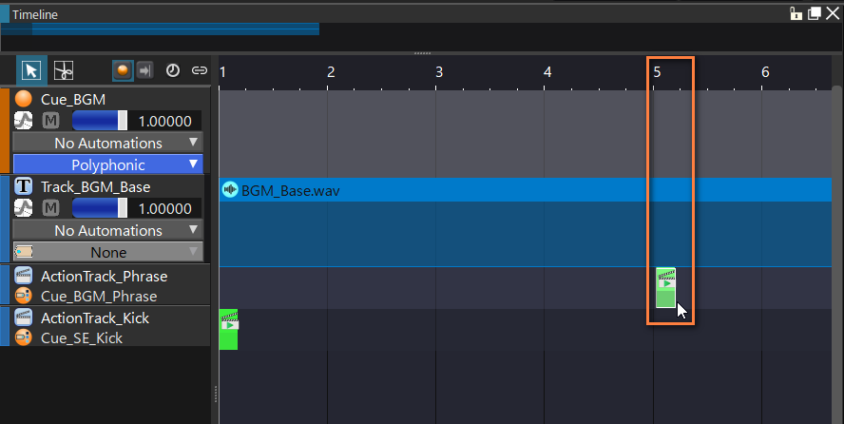Toggle the orange record sphere button
Screen dimensions: 844x424
[x=123, y=70]
